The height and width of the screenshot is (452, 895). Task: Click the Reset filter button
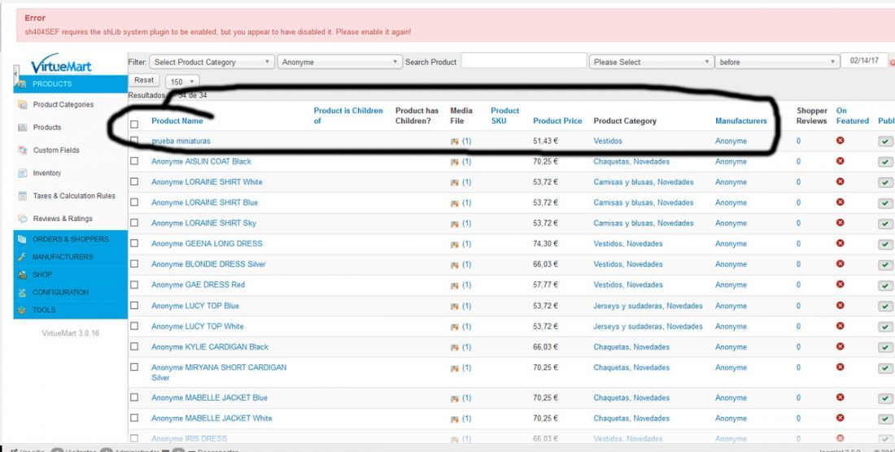(x=144, y=80)
